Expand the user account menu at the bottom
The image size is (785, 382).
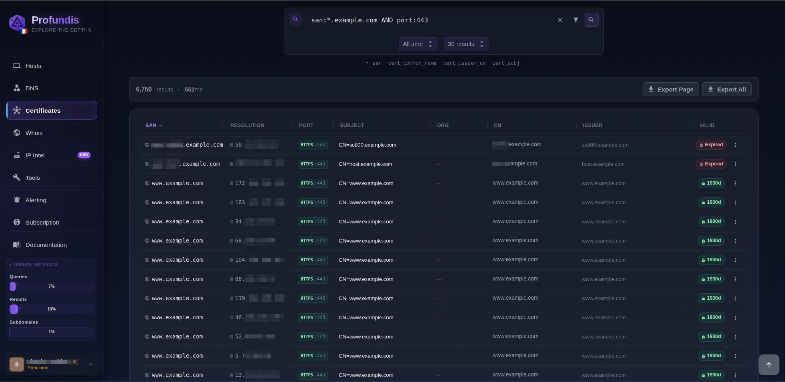pos(91,364)
